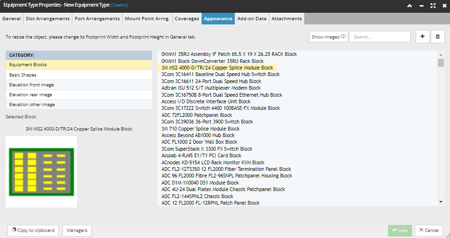Select Elevation rear image category
450x238 pixels.
pos(79,95)
